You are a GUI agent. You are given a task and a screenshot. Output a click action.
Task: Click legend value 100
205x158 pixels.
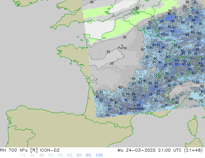coord(99,155)
